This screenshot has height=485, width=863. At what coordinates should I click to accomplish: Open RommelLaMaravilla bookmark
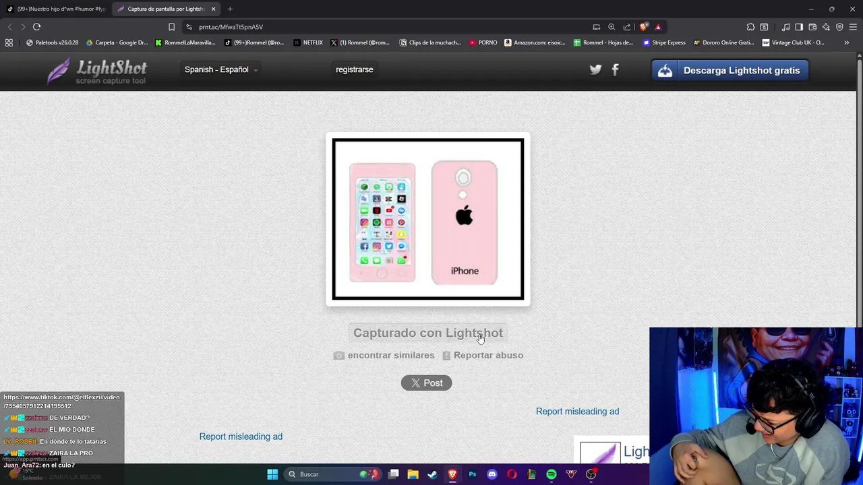coord(185,42)
